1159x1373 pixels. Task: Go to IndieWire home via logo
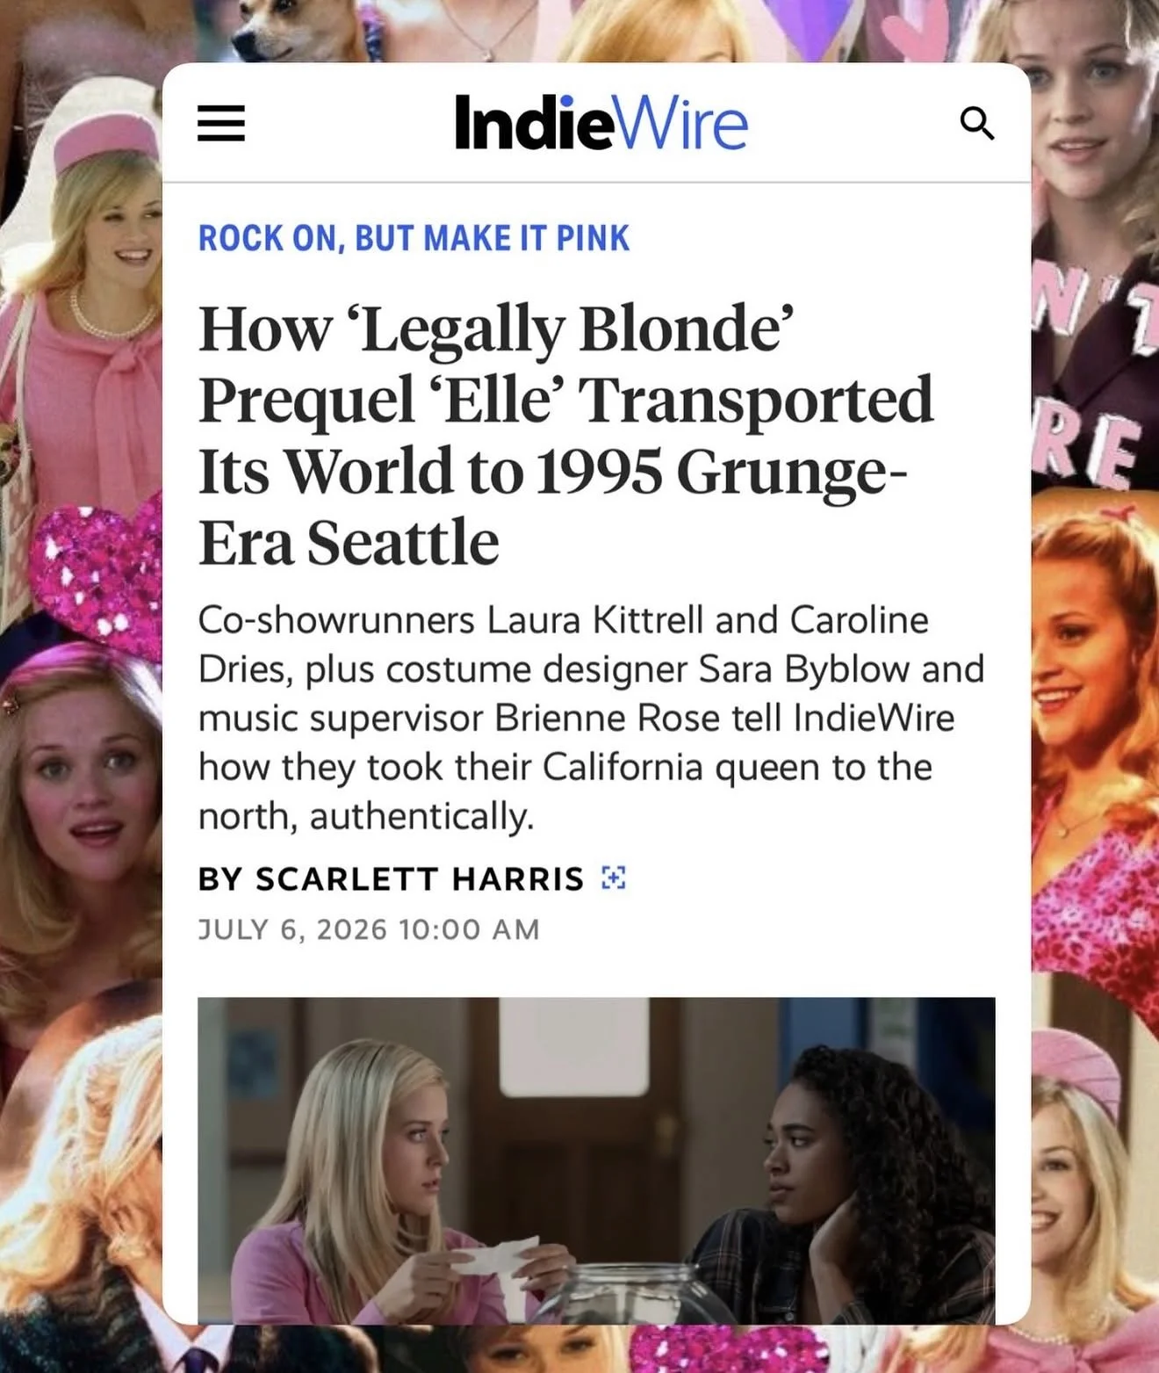tap(601, 122)
